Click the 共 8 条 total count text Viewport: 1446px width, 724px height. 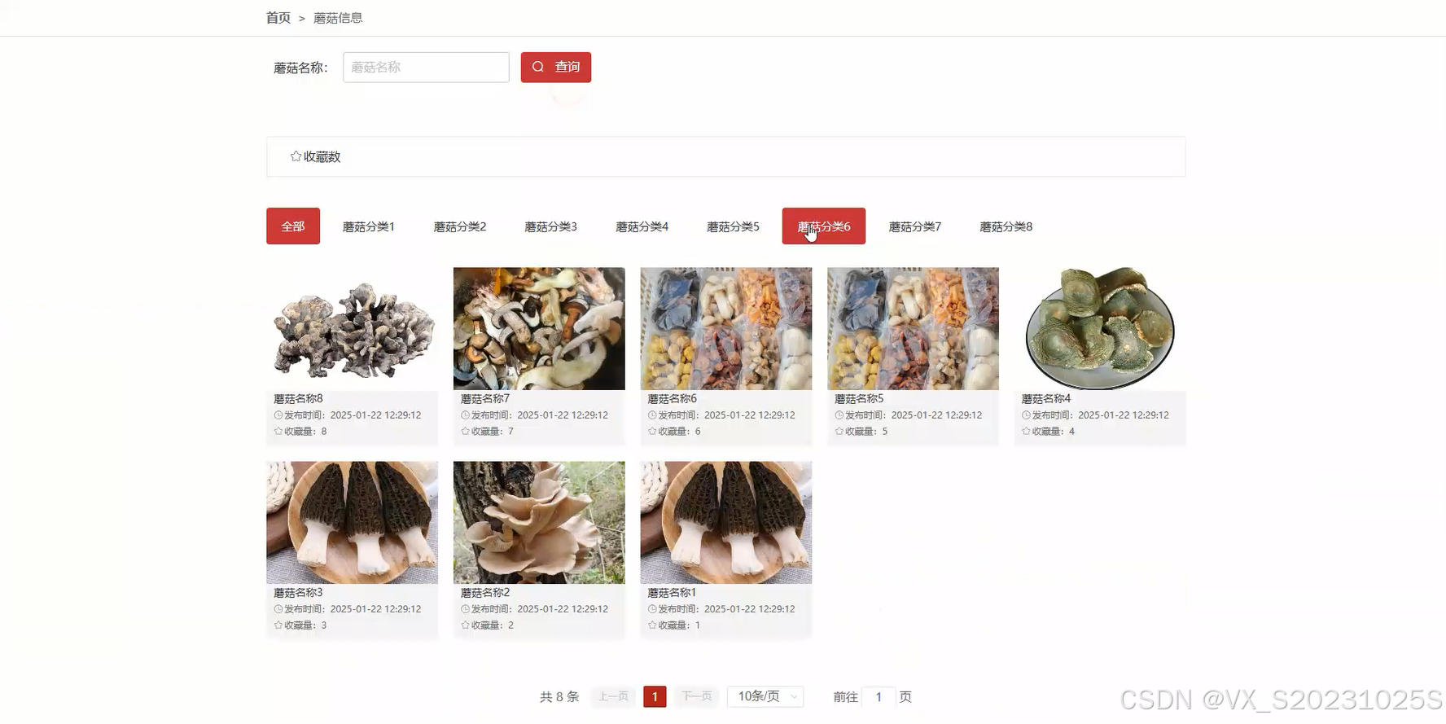point(559,697)
